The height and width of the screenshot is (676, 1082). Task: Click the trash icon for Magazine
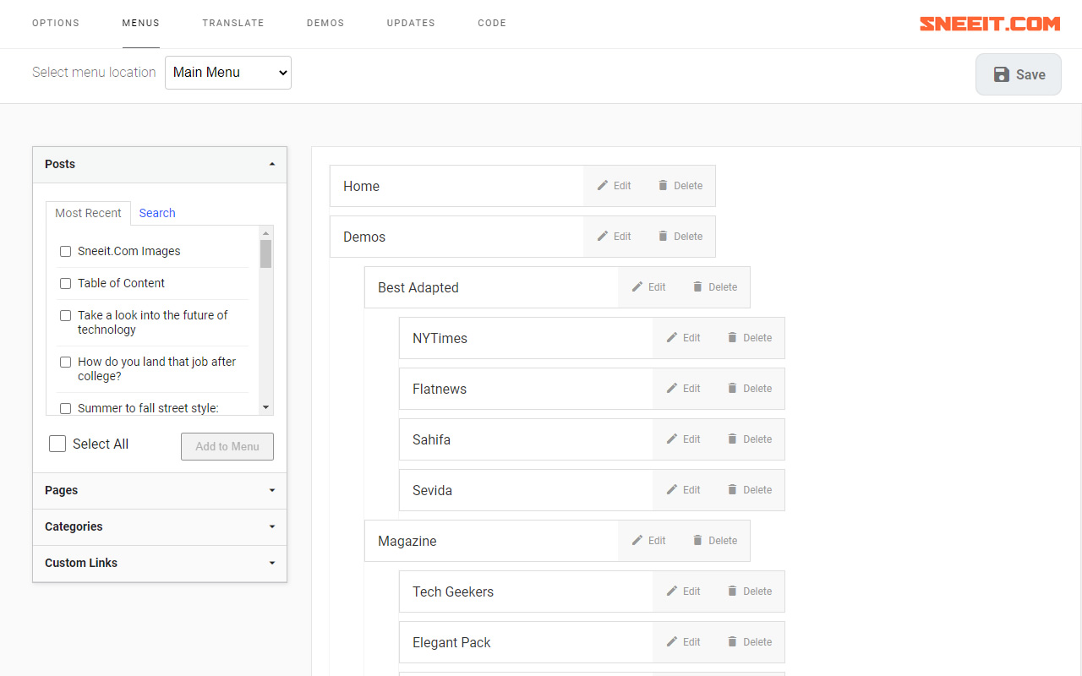(x=697, y=541)
